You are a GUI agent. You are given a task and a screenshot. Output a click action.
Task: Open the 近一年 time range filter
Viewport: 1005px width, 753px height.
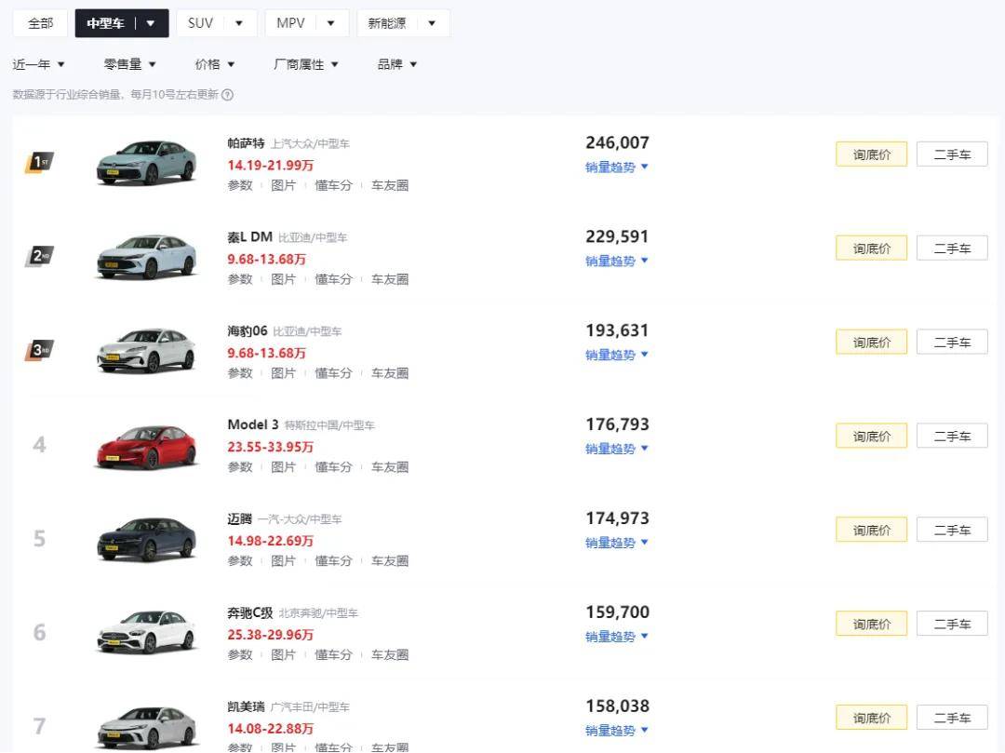point(38,64)
